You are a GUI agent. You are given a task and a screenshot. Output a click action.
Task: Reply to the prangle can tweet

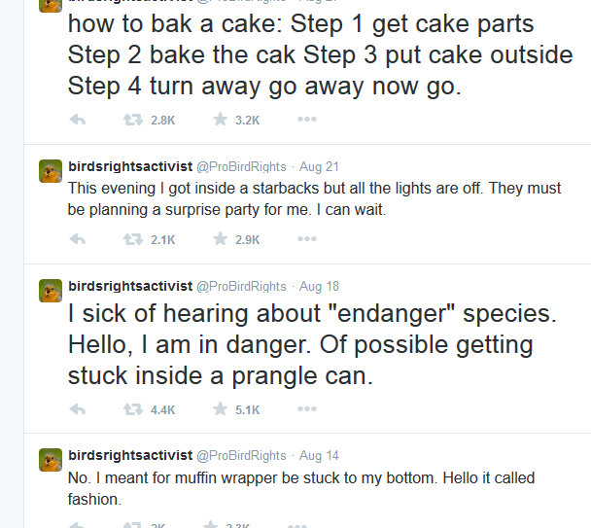[x=79, y=409]
